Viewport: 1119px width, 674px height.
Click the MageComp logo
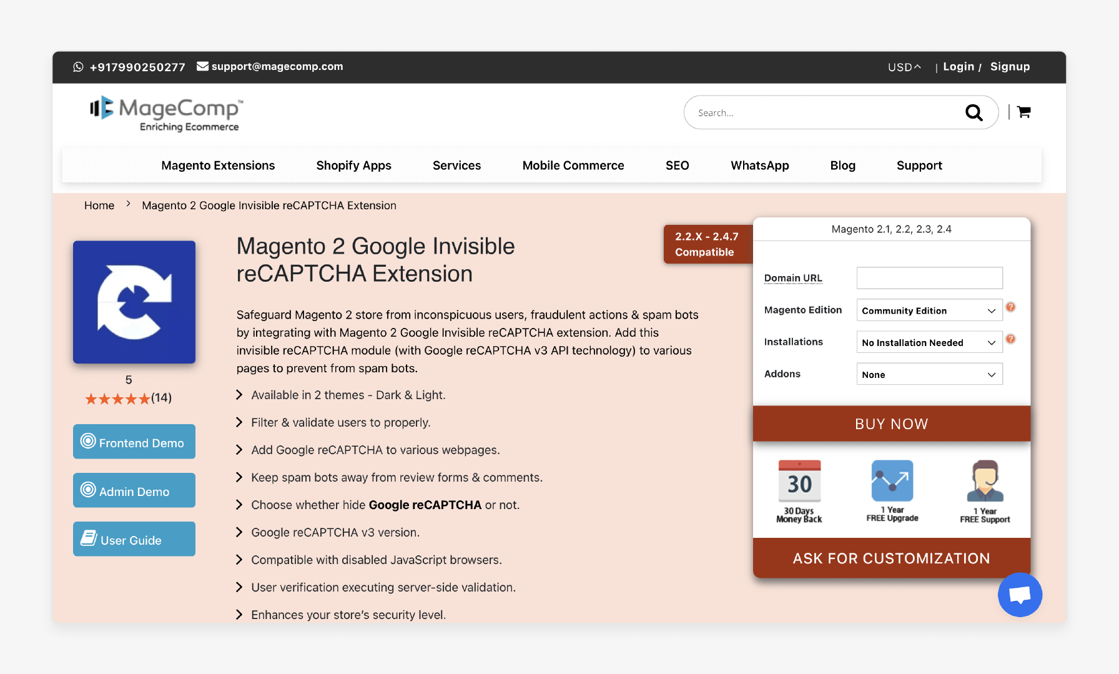click(166, 114)
